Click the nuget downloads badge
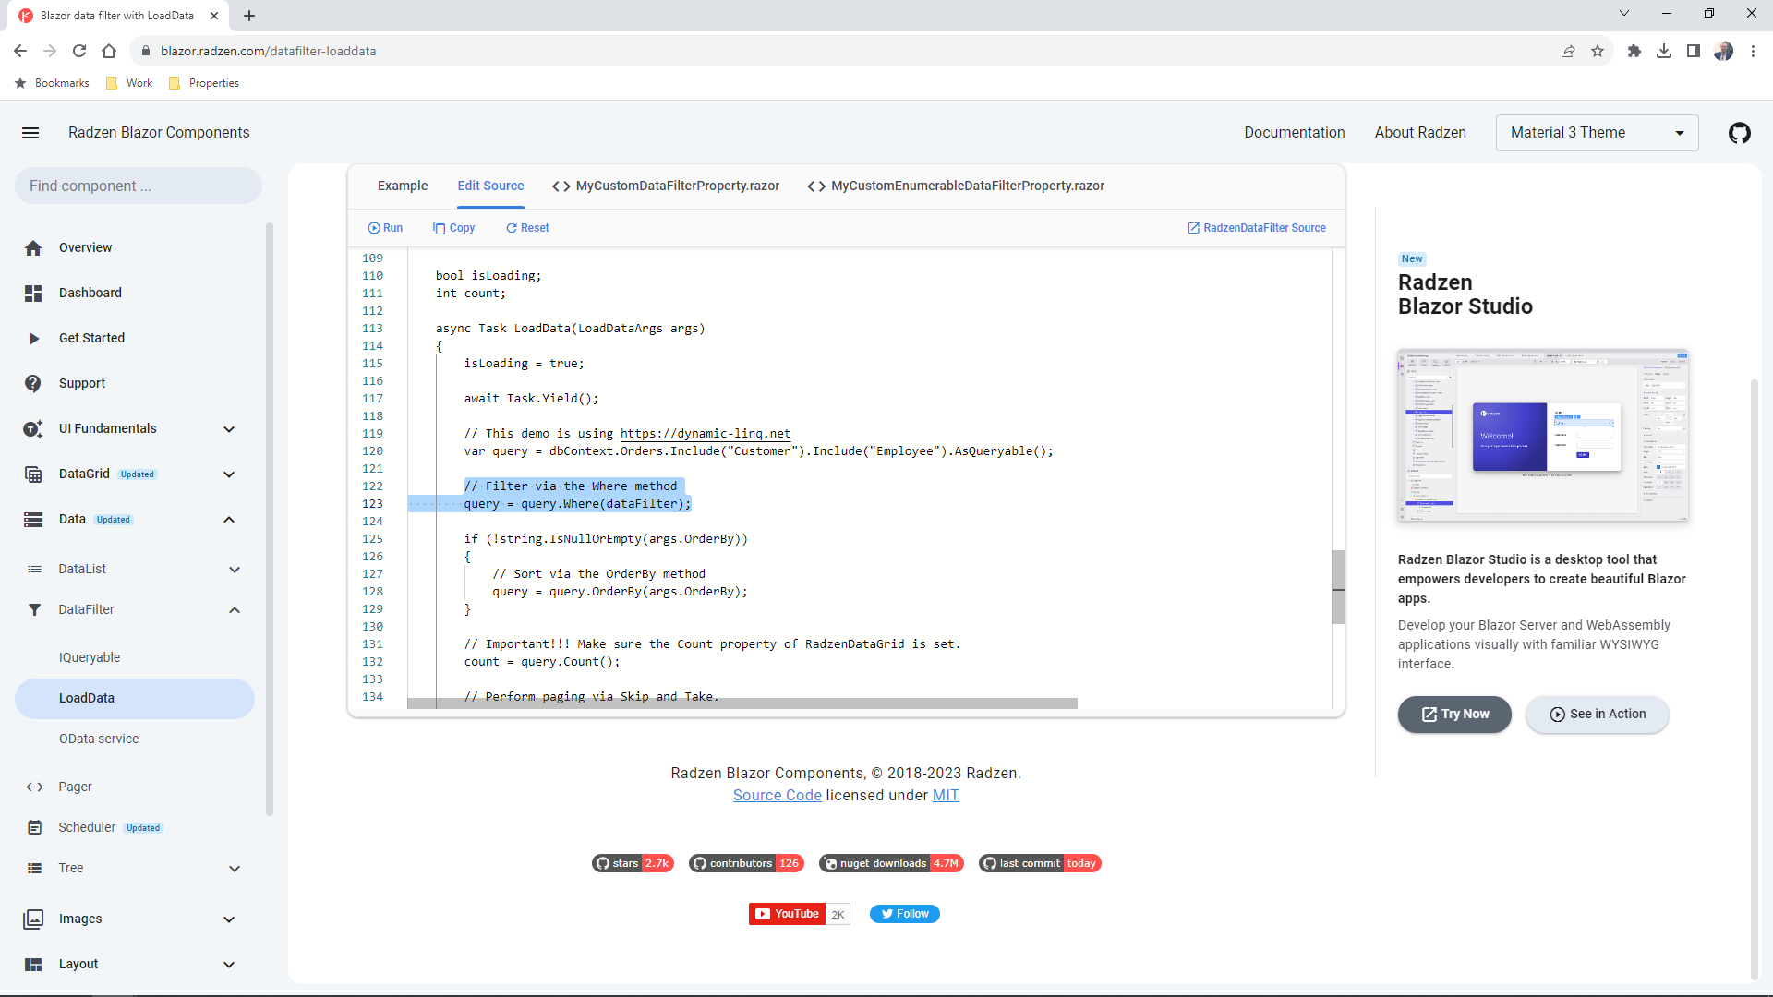Image resolution: width=1773 pixels, height=997 pixels. [x=891, y=863]
